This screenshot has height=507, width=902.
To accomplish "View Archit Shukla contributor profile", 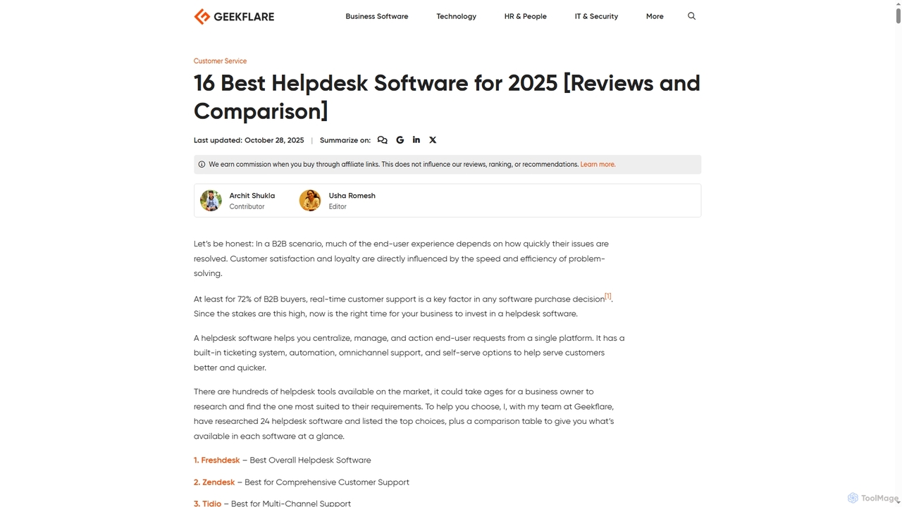I will pyautogui.click(x=252, y=196).
